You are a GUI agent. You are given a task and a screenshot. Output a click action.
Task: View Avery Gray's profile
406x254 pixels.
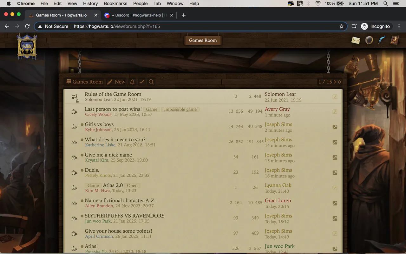277,109
